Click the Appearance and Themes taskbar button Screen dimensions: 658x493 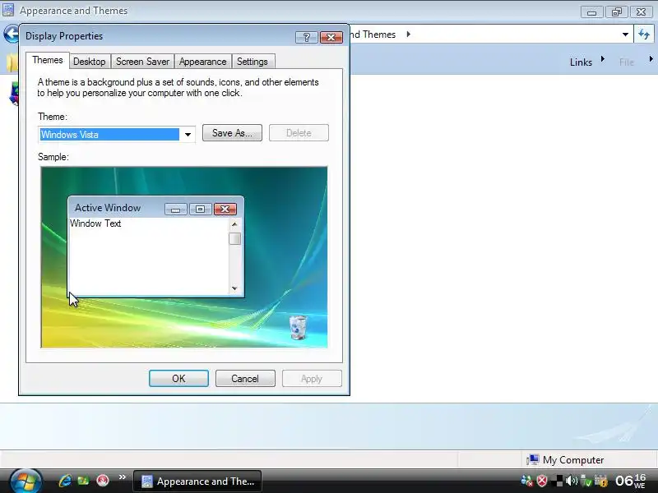click(197, 481)
